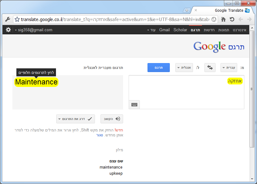Select תרגם tab in the top bar
The height and width of the screenshot is (184, 257).
pos(195,30)
